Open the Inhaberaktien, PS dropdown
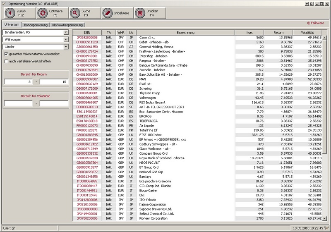The width and height of the screenshot is (331, 232). pos(66,32)
